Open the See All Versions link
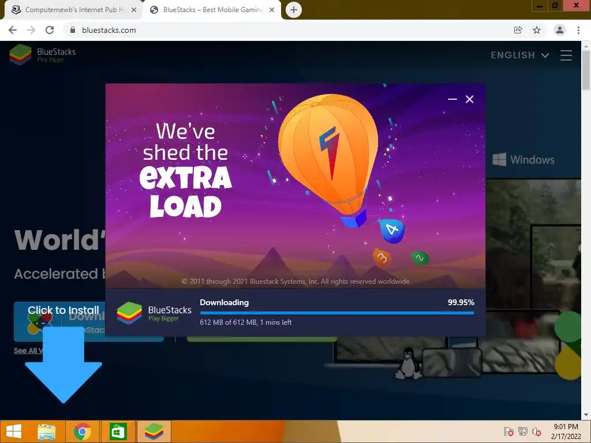This screenshot has width=591, height=443. click(28, 351)
